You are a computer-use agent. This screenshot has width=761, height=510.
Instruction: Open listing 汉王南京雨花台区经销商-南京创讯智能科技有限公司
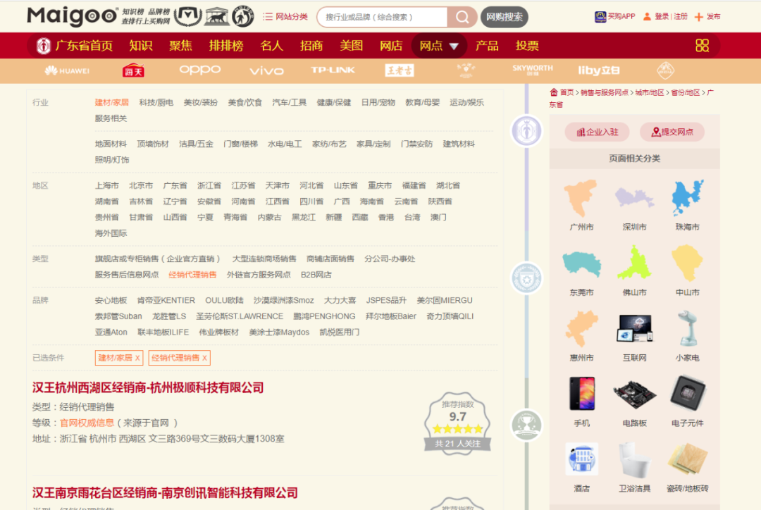coord(165,493)
